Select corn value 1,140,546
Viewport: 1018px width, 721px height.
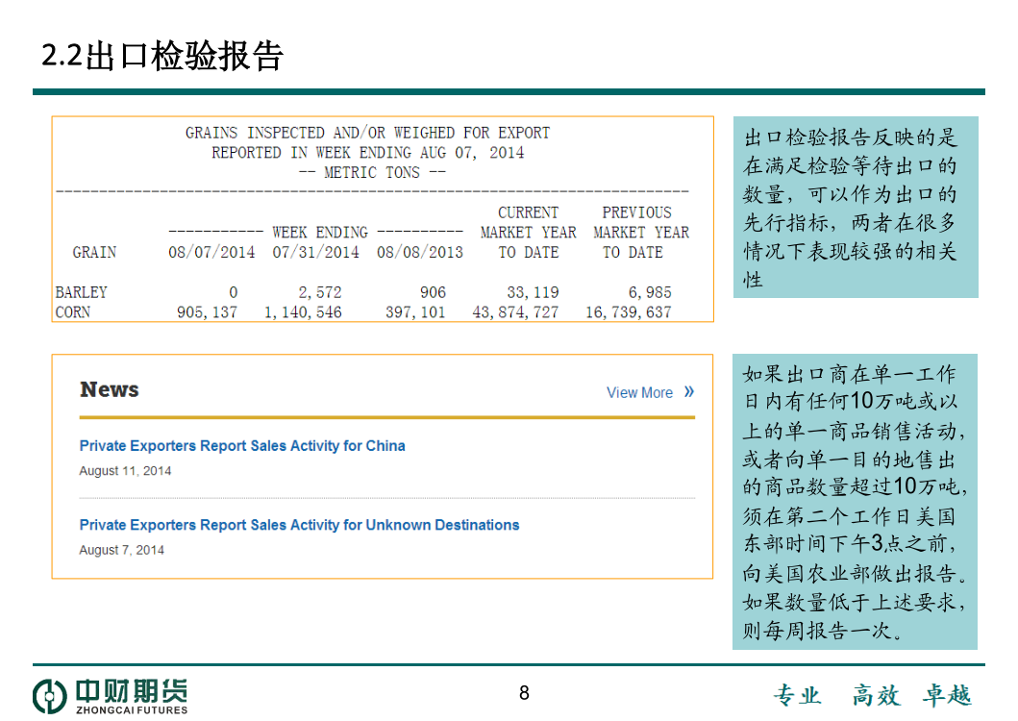coord(303,312)
